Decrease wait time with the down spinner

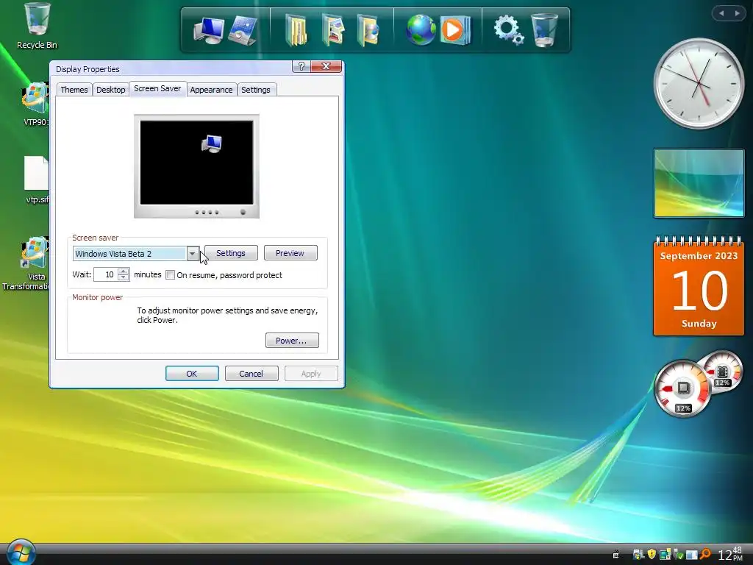point(124,277)
